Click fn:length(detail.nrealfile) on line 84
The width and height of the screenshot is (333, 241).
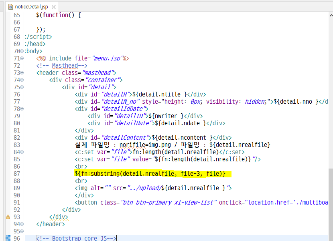coord(176,152)
